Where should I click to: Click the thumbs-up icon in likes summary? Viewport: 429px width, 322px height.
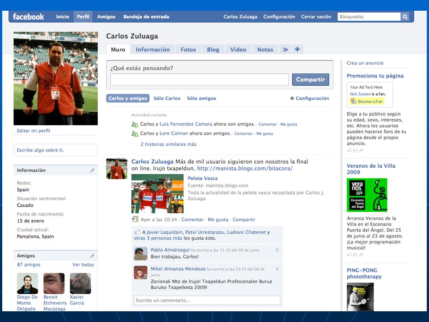point(137,232)
